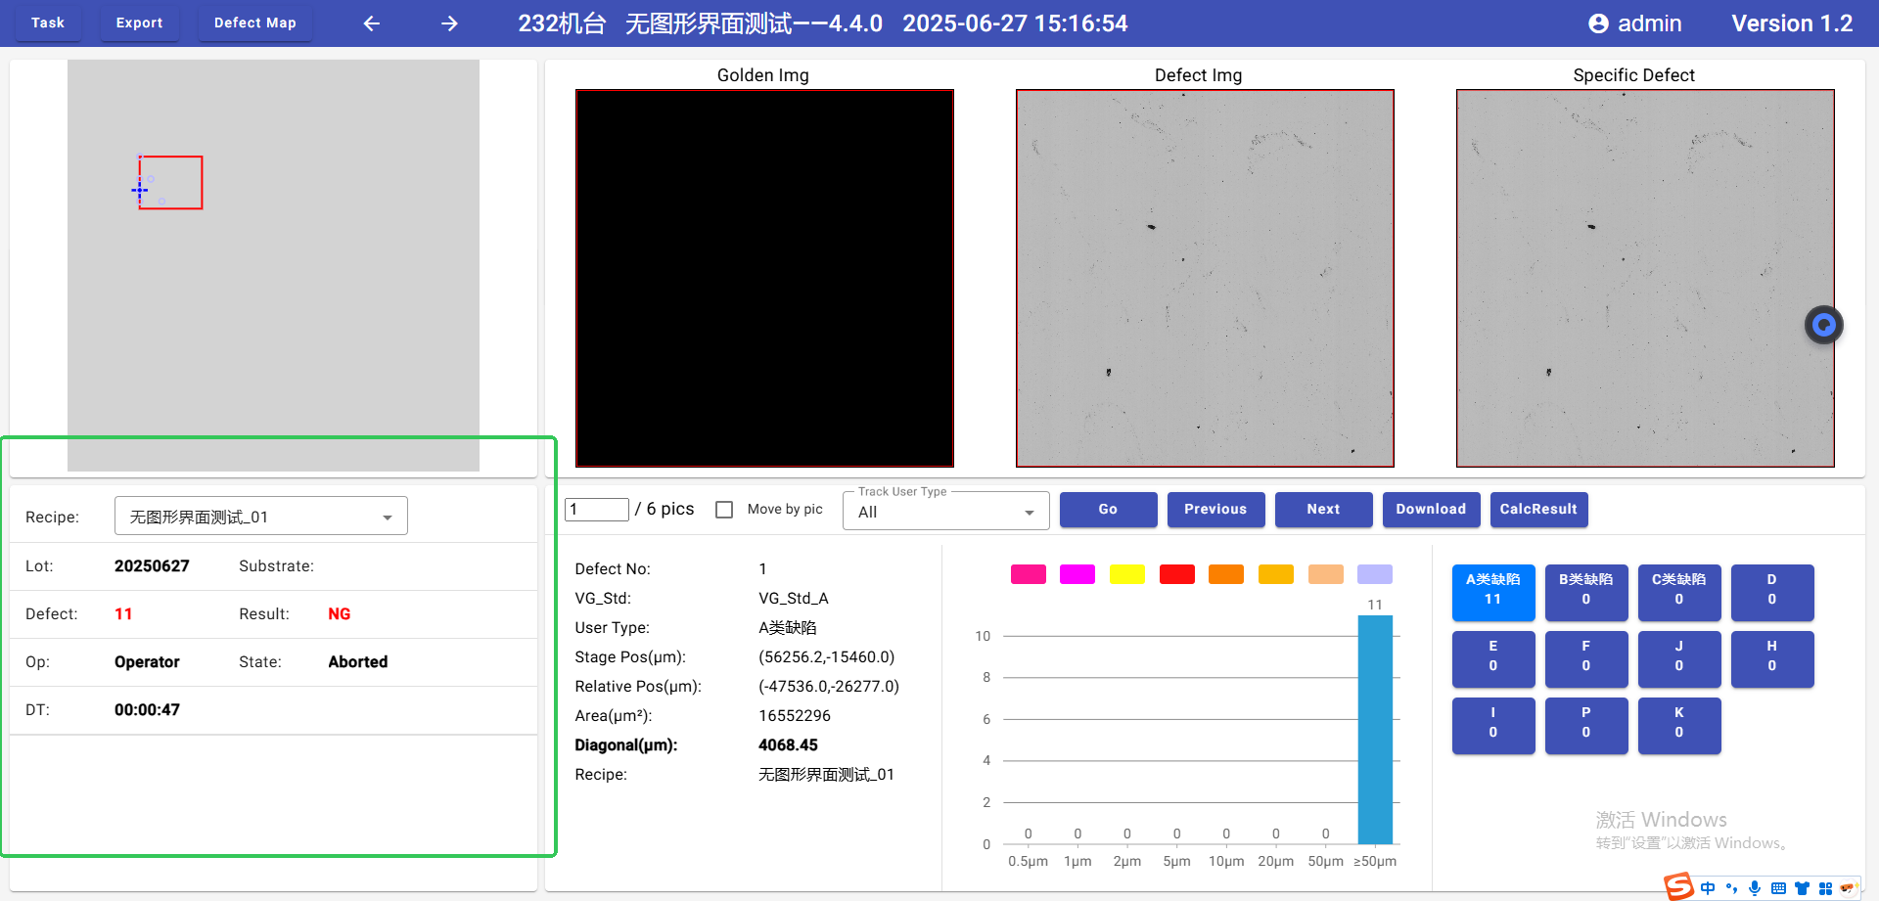Image resolution: width=1879 pixels, height=901 pixels.
Task: Click the Golden Img black thumbnail
Action: pyautogui.click(x=764, y=278)
